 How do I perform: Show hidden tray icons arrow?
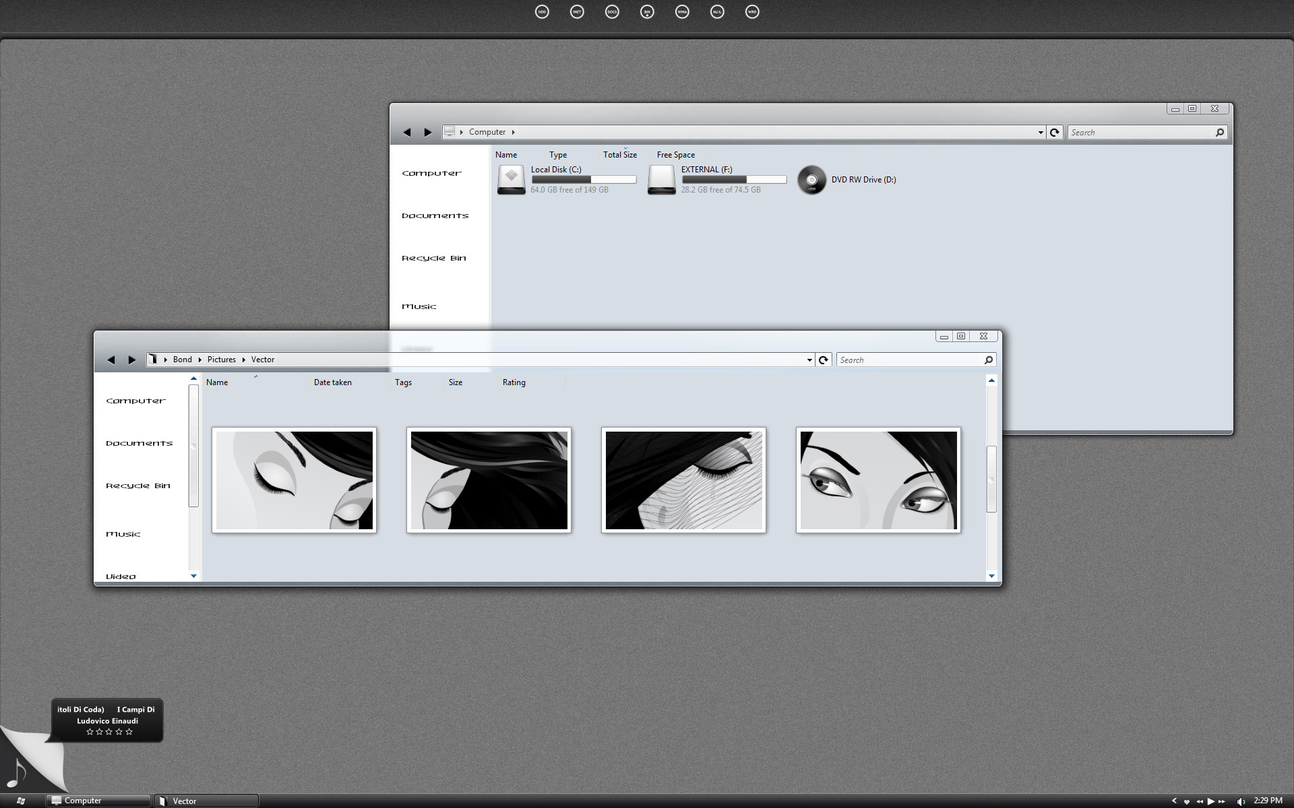(x=1174, y=801)
